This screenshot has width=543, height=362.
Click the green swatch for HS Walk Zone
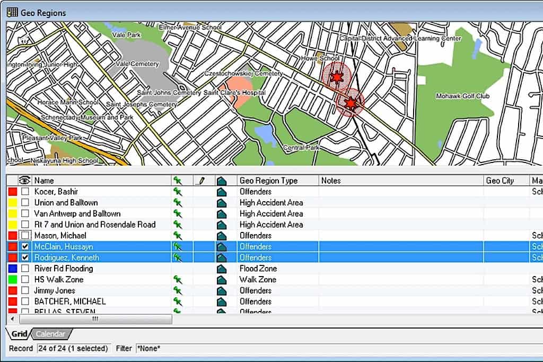click(x=12, y=280)
